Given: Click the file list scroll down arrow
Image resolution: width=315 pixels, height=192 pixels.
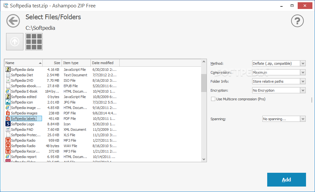Looking at the screenshot, I should click(204, 159).
